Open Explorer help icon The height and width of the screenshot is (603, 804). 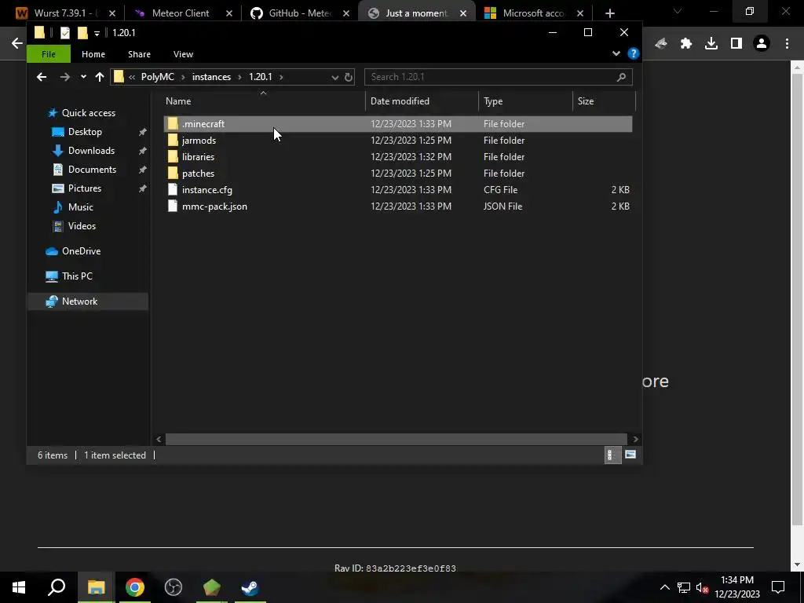[x=634, y=53]
